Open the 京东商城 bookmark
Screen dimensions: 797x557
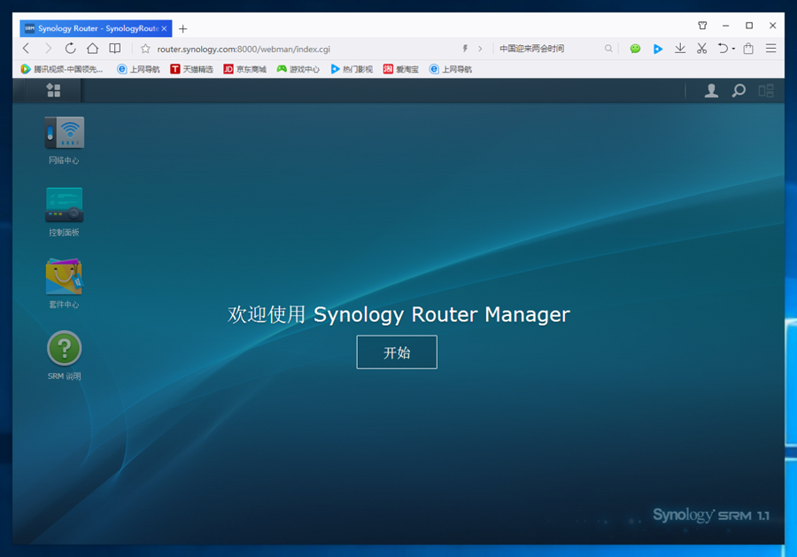(x=244, y=69)
